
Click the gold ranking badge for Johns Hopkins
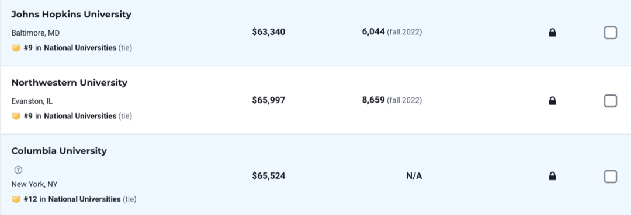coord(16,48)
